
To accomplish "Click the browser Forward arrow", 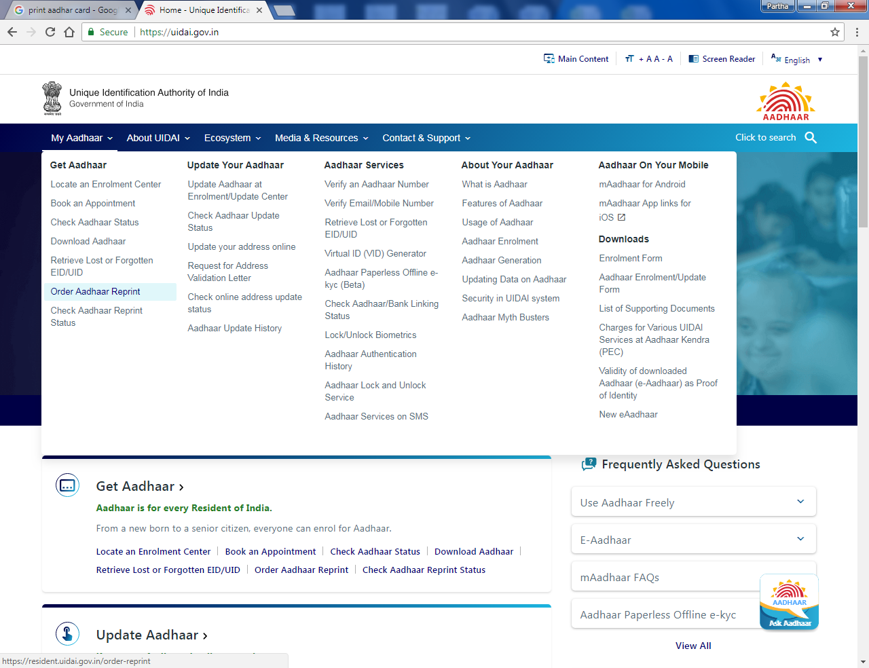I will click(x=31, y=32).
